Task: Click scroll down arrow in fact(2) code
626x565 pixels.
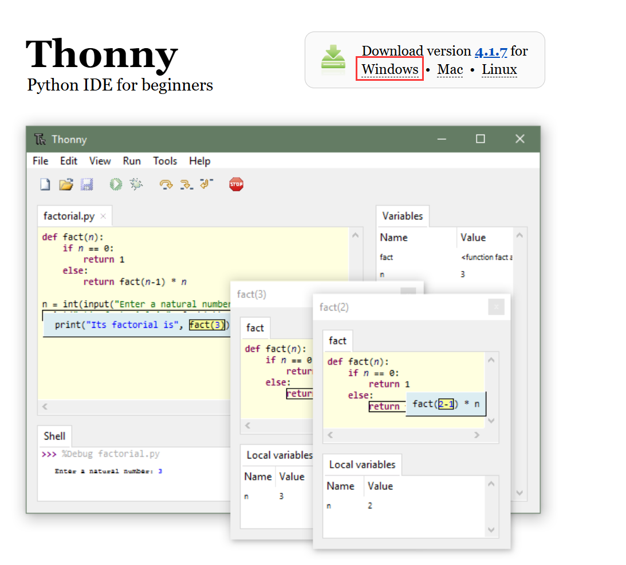Action: pyautogui.click(x=491, y=421)
